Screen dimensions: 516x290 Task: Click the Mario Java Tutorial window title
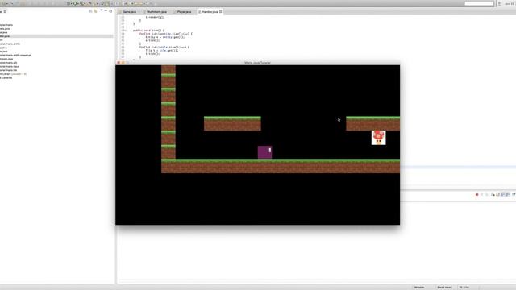257,63
